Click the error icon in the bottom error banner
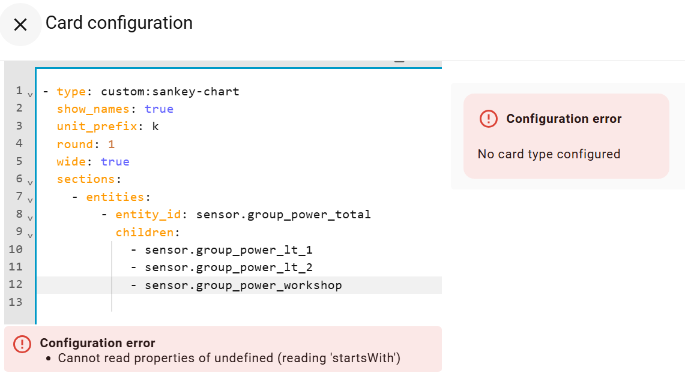The height and width of the screenshot is (373, 685). pos(22,344)
